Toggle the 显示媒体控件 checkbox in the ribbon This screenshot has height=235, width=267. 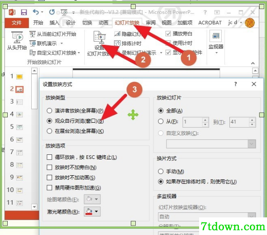tap(168, 53)
